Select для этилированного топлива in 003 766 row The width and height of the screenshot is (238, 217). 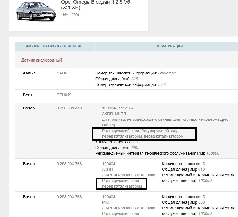click(129, 208)
